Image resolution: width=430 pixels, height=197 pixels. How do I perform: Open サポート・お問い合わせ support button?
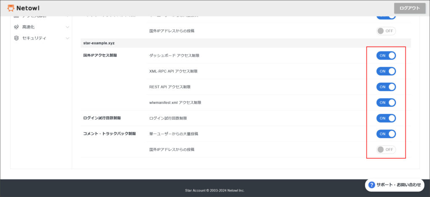(x=395, y=185)
